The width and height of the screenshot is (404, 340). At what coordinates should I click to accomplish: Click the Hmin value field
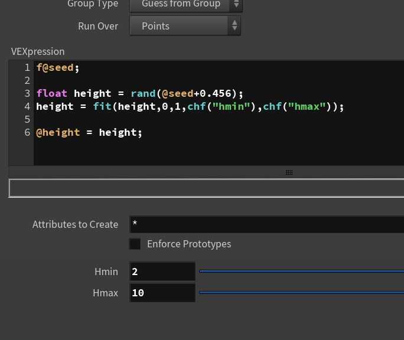[162, 272]
